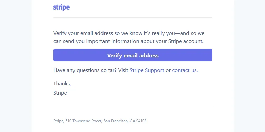Click the Stripe logo at top
The height and width of the screenshot is (132, 265).
(61, 8)
